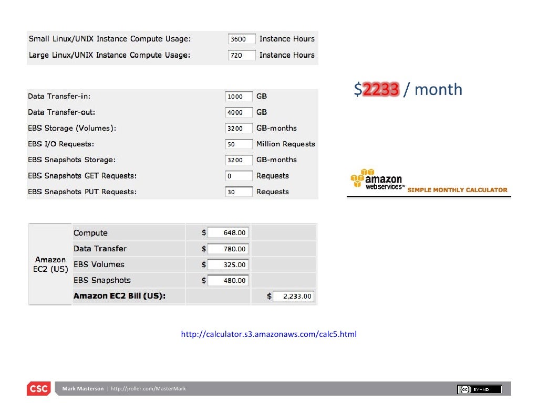
Task: Click the Large Linux/UNIX Instance hours field showing 720
Action: coord(242,55)
